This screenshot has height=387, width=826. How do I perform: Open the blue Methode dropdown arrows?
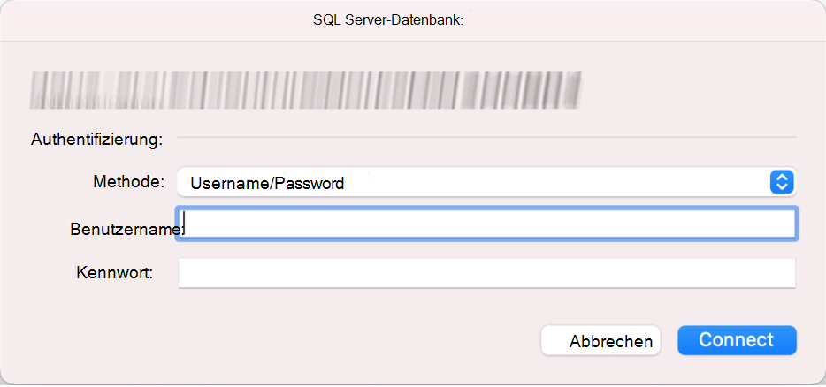click(x=782, y=182)
